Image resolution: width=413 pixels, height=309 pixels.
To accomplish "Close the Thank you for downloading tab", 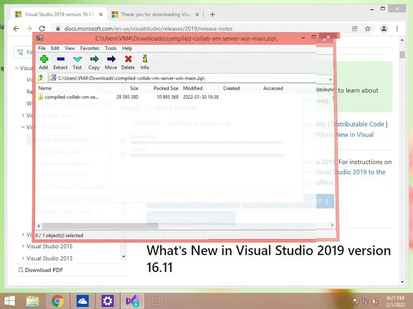I will coord(197,15).
